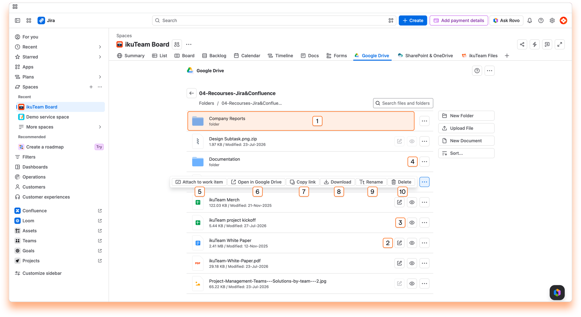The image size is (581, 317).
Task: Enter full screen with the expand icon
Action: (560, 44)
